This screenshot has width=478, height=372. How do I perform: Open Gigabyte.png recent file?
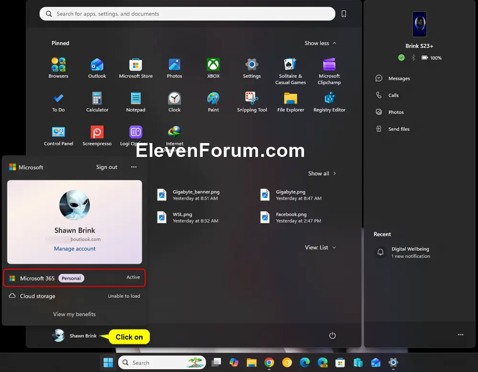click(292, 195)
